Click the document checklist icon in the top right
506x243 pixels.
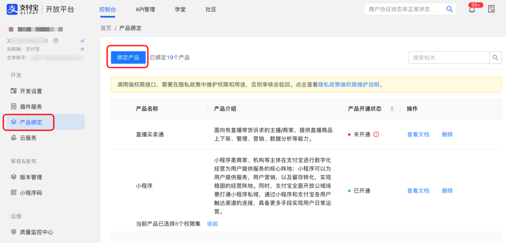point(491,9)
